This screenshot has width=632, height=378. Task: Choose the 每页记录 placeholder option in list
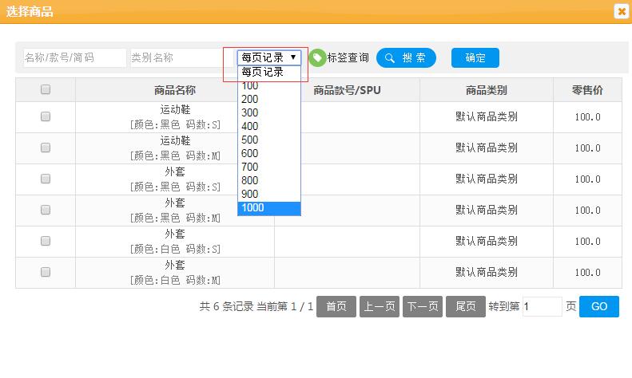tap(269, 72)
